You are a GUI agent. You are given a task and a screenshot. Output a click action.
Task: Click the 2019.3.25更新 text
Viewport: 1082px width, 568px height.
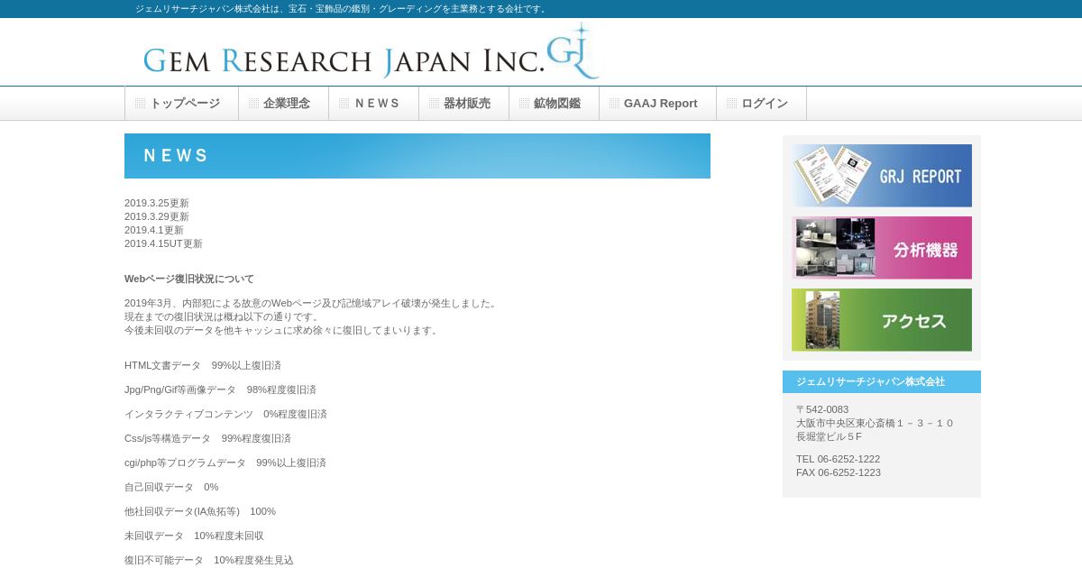coord(157,204)
